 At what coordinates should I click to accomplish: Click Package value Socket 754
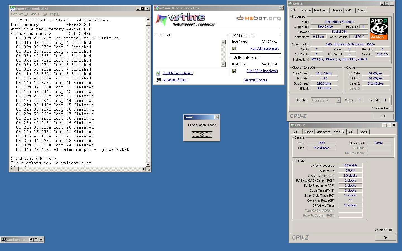[339, 32]
